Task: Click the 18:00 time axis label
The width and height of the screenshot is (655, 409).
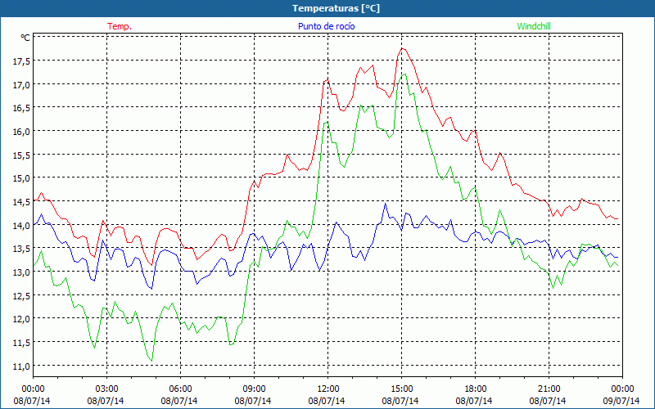Action: click(x=476, y=389)
